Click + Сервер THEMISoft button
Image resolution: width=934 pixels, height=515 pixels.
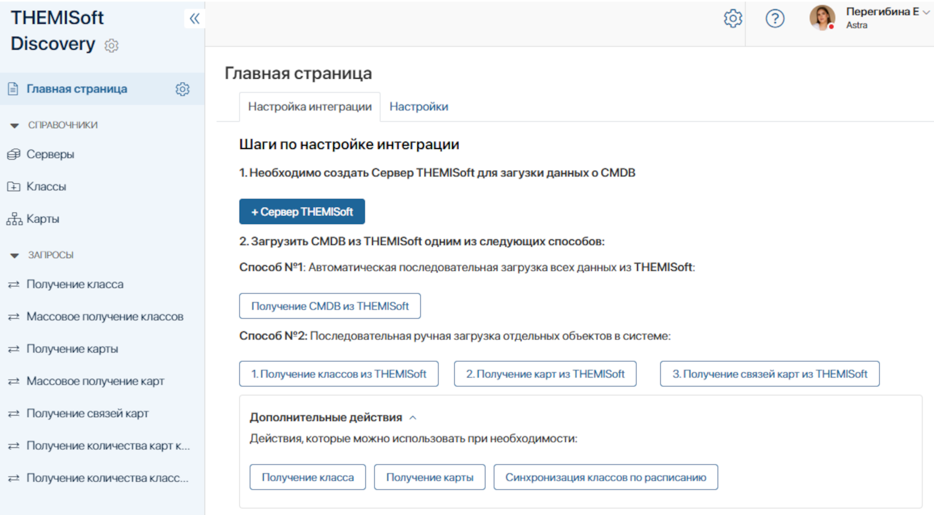click(x=302, y=212)
